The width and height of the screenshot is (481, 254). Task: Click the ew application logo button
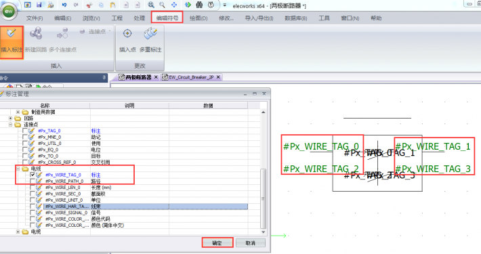pyautogui.click(x=9, y=12)
